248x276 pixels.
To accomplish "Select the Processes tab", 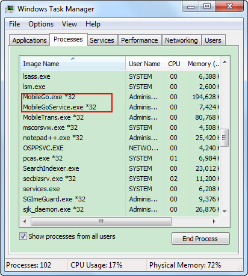I will (68, 39).
